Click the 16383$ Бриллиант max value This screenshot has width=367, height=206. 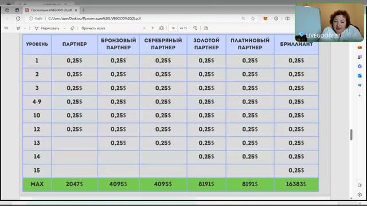296,184
